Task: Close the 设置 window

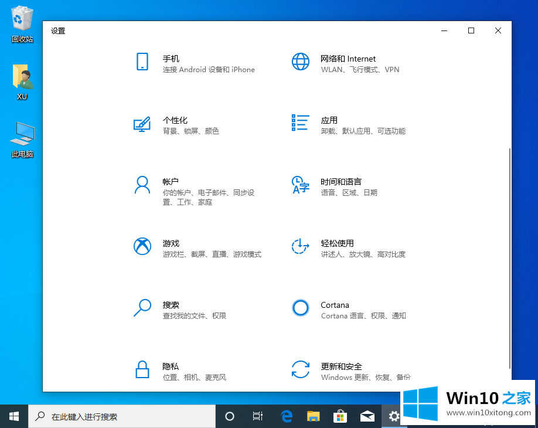Action: [498, 31]
